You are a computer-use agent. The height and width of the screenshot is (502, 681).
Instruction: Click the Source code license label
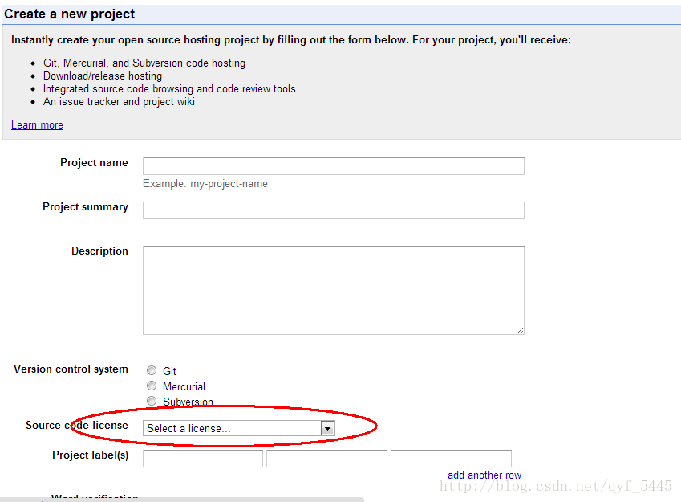[76, 426]
